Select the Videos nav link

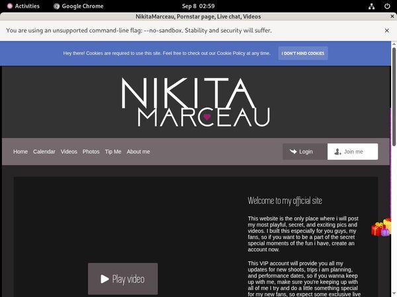coord(69,152)
